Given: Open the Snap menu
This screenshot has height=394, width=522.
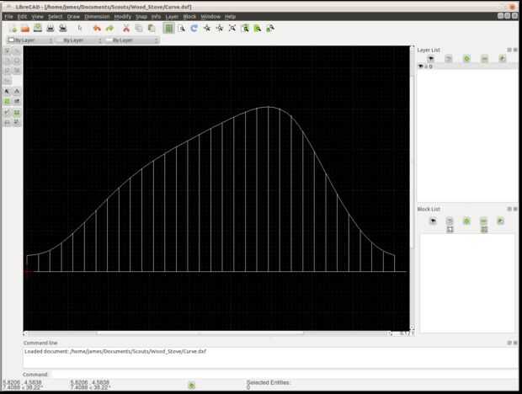Looking at the screenshot, I should [x=141, y=16].
